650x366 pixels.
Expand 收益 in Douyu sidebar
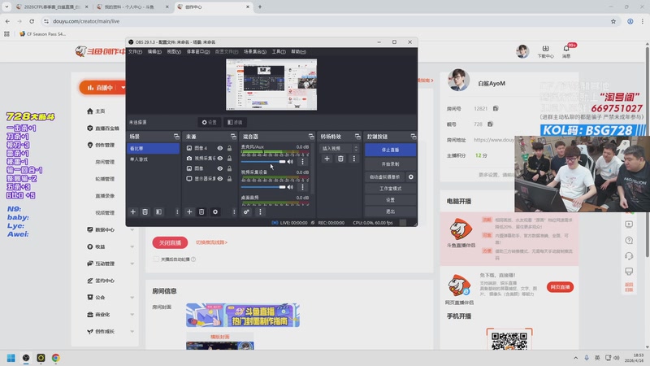132,246
